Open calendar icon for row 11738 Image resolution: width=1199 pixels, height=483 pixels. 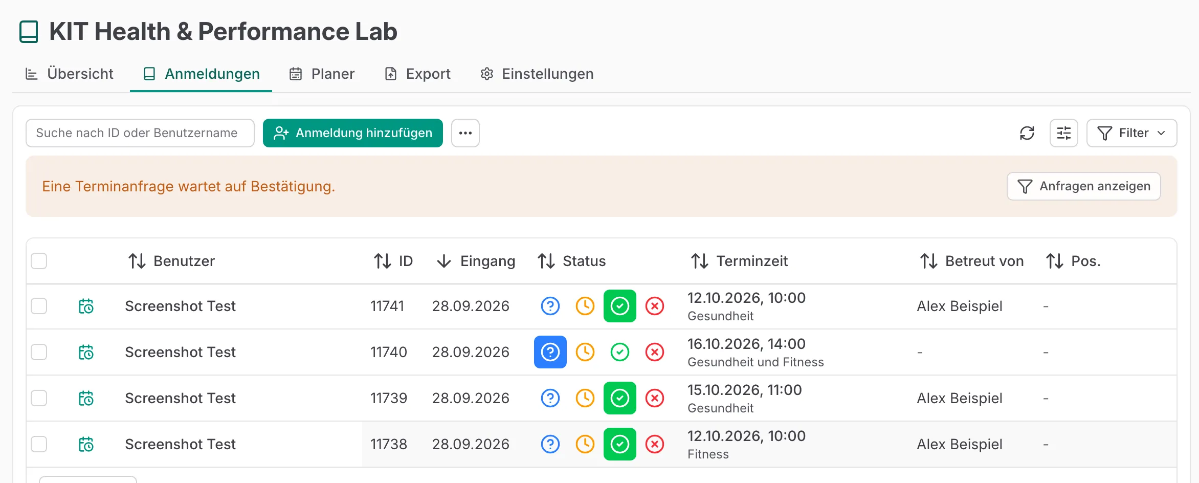[86, 444]
